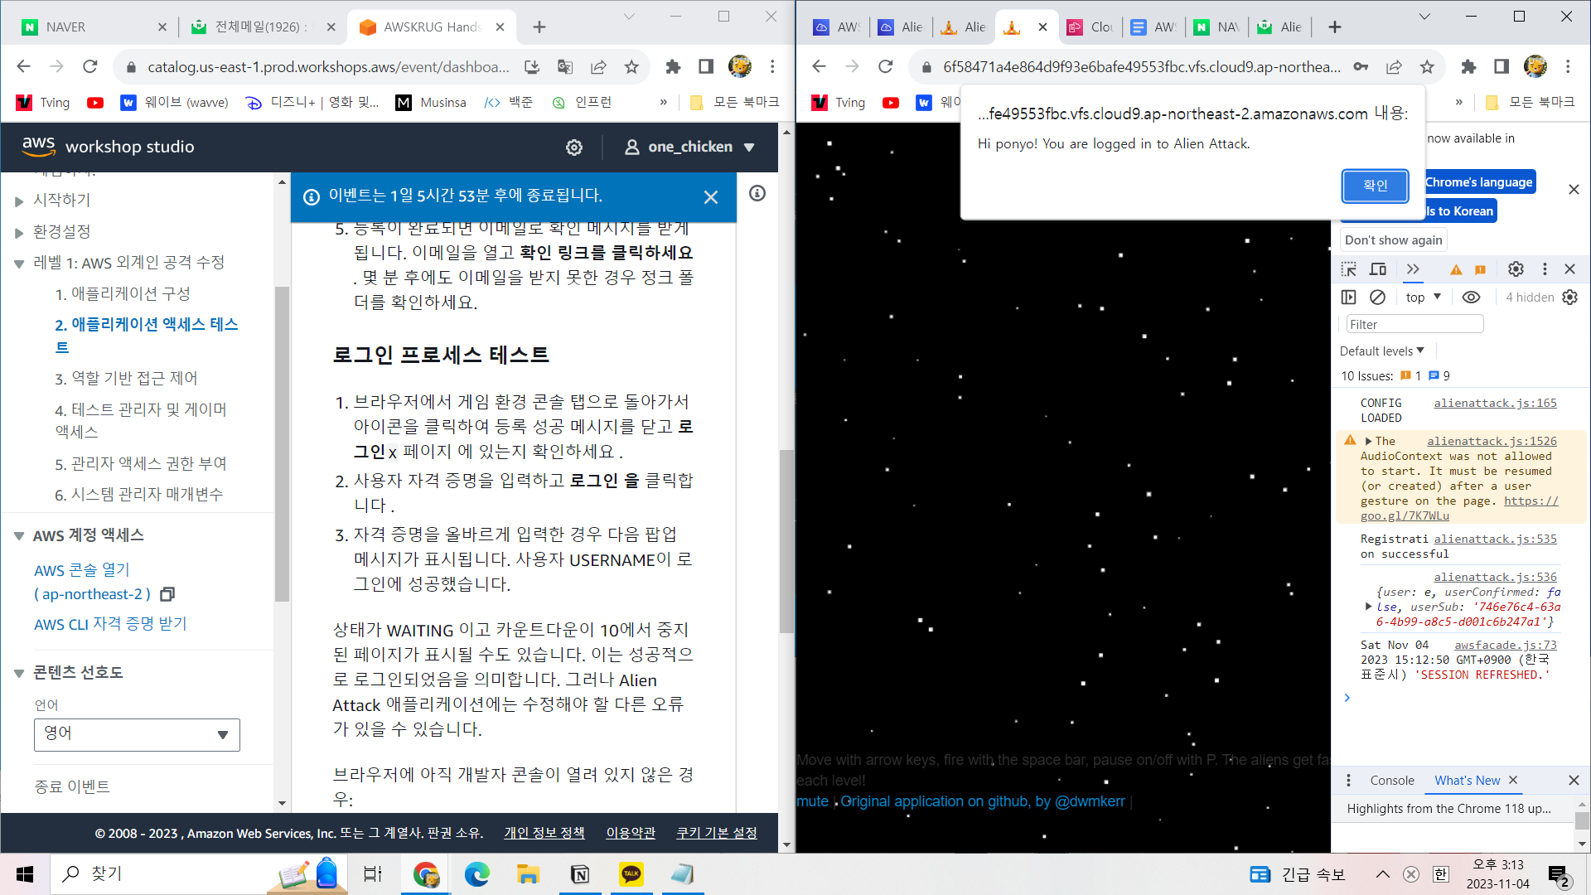The height and width of the screenshot is (895, 1591).
Task: Open alienattack.js:165 source link
Action: click(x=1495, y=403)
